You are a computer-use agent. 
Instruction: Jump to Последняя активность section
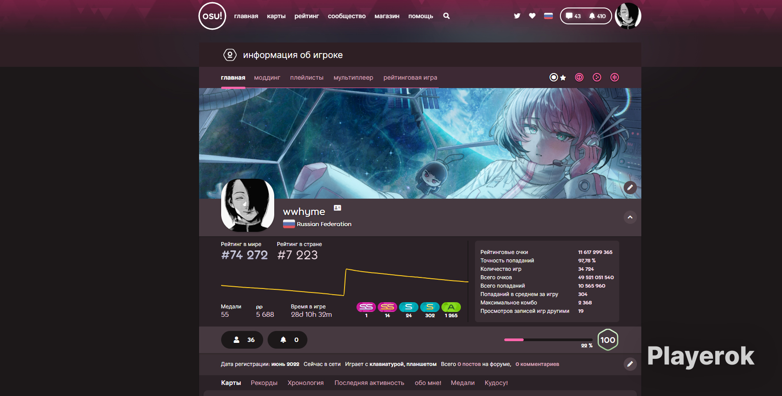point(369,383)
